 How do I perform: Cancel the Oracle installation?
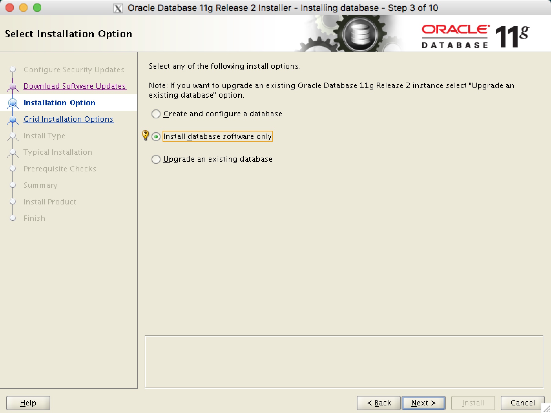[x=522, y=403]
